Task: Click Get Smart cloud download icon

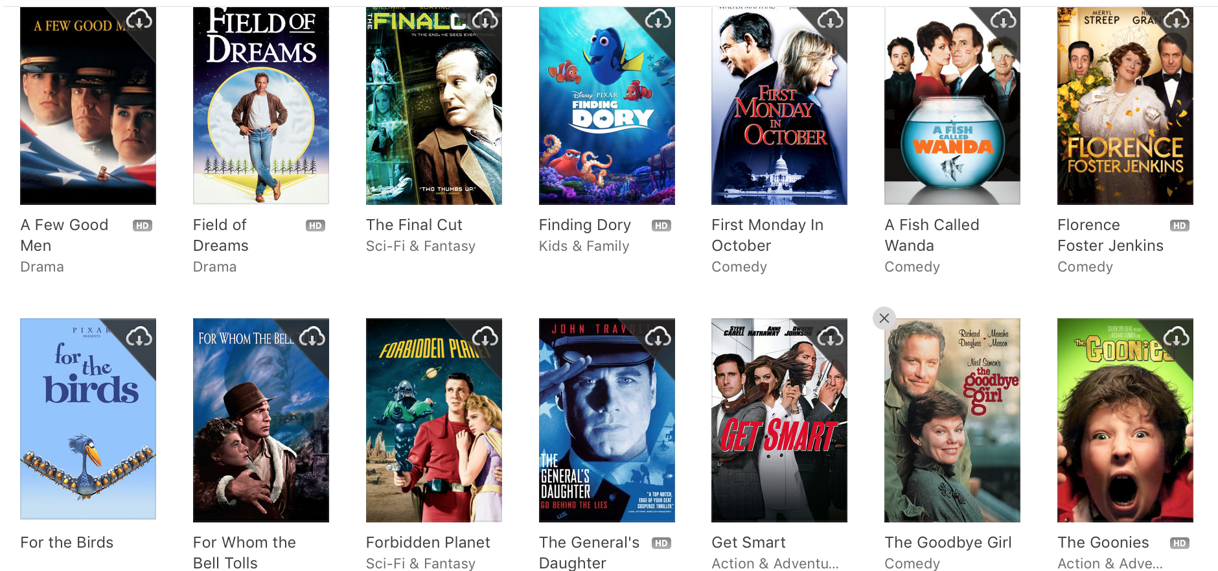Action: coord(831,337)
